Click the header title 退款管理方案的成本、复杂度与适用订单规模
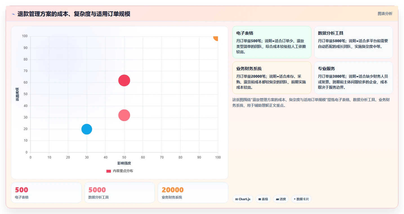Screen dimensions: 404x214 74,14
